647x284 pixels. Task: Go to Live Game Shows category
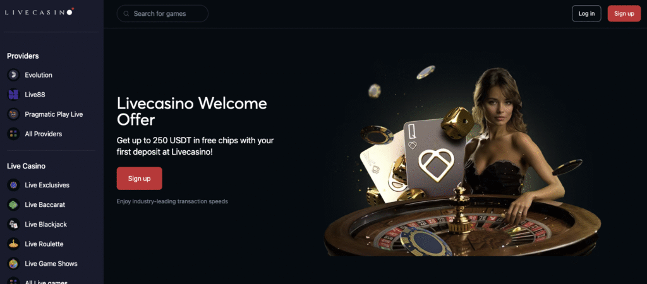(x=51, y=263)
